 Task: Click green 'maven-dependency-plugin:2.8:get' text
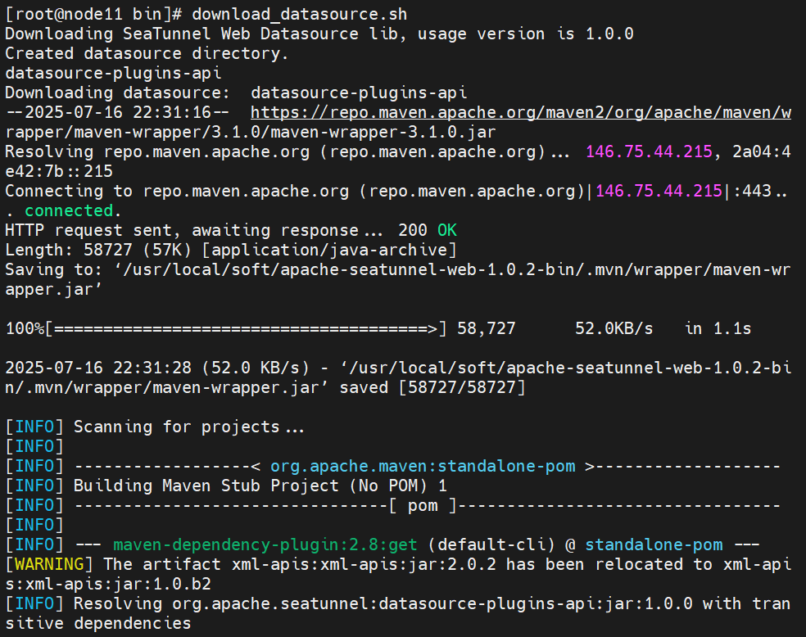(x=265, y=544)
